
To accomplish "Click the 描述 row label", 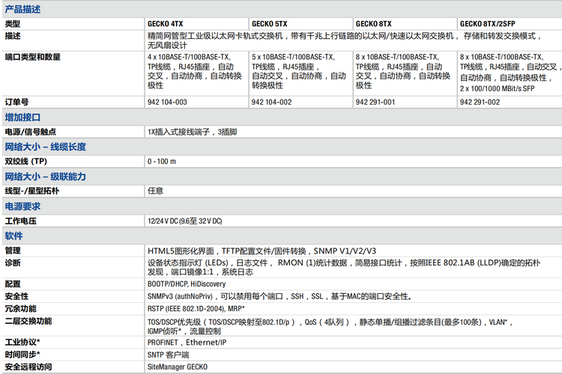I will tap(13, 36).
